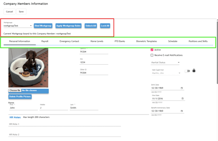Click the PIN field showing 1234

click(x=94, y=62)
